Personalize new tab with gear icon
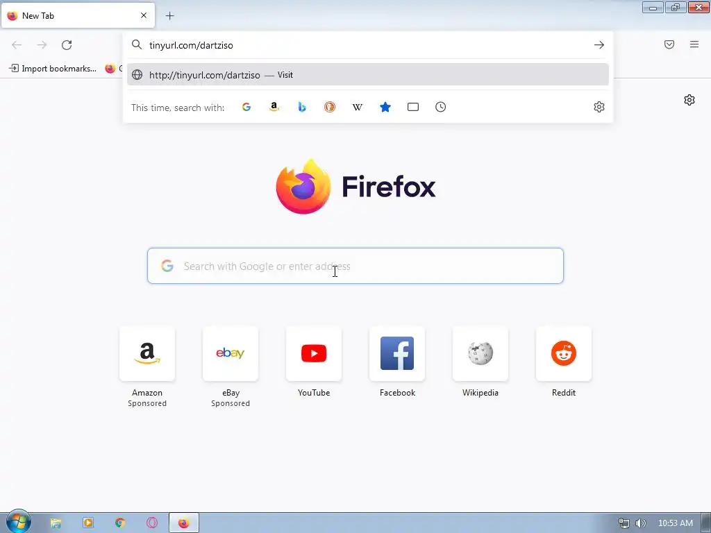The width and height of the screenshot is (711, 533). click(x=689, y=100)
